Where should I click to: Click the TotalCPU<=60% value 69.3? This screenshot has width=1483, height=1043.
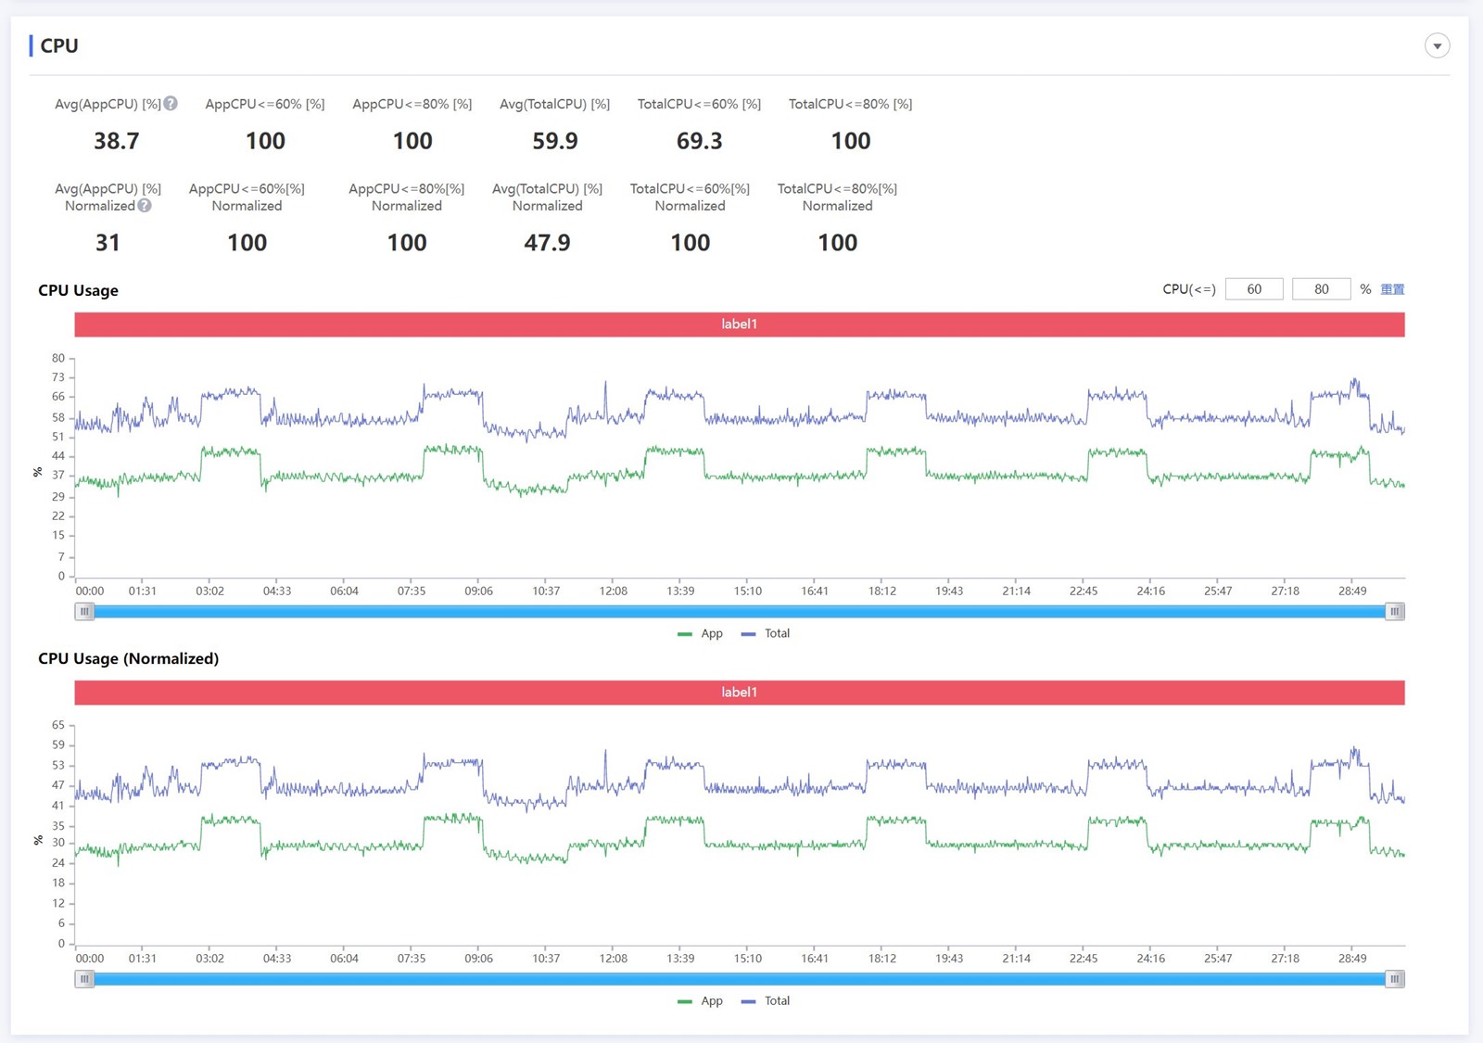click(699, 141)
